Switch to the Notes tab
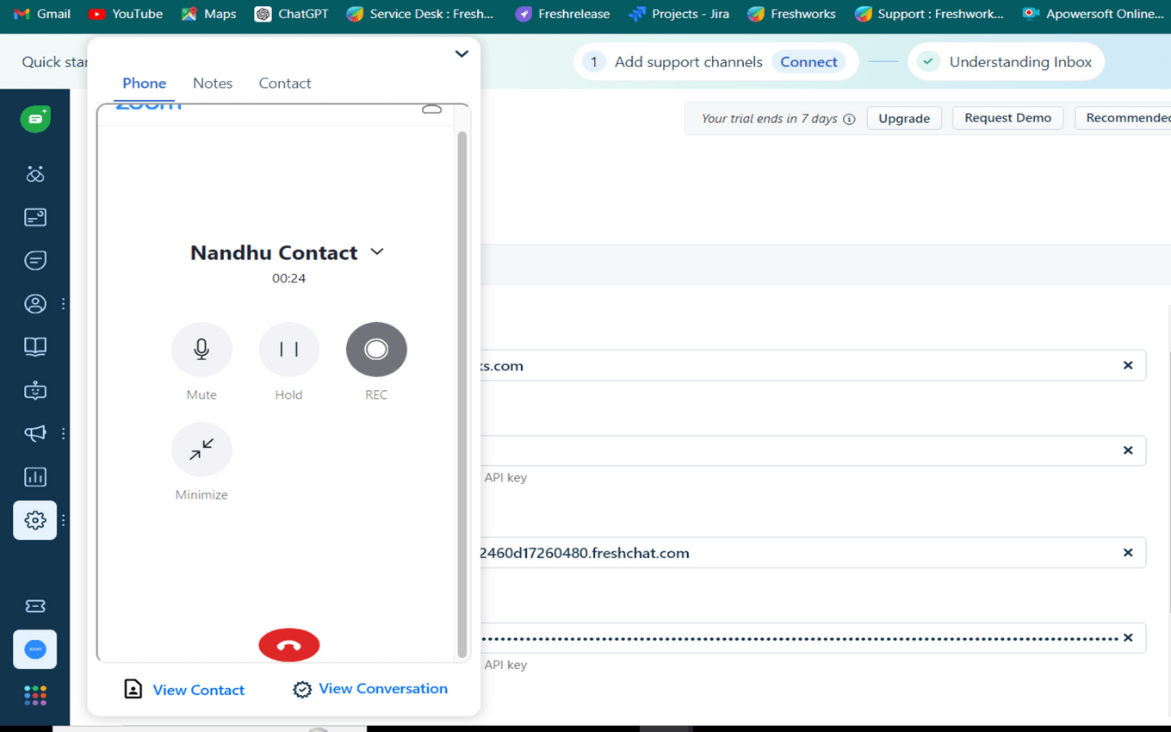The image size is (1171, 732). pyautogui.click(x=213, y=83)
